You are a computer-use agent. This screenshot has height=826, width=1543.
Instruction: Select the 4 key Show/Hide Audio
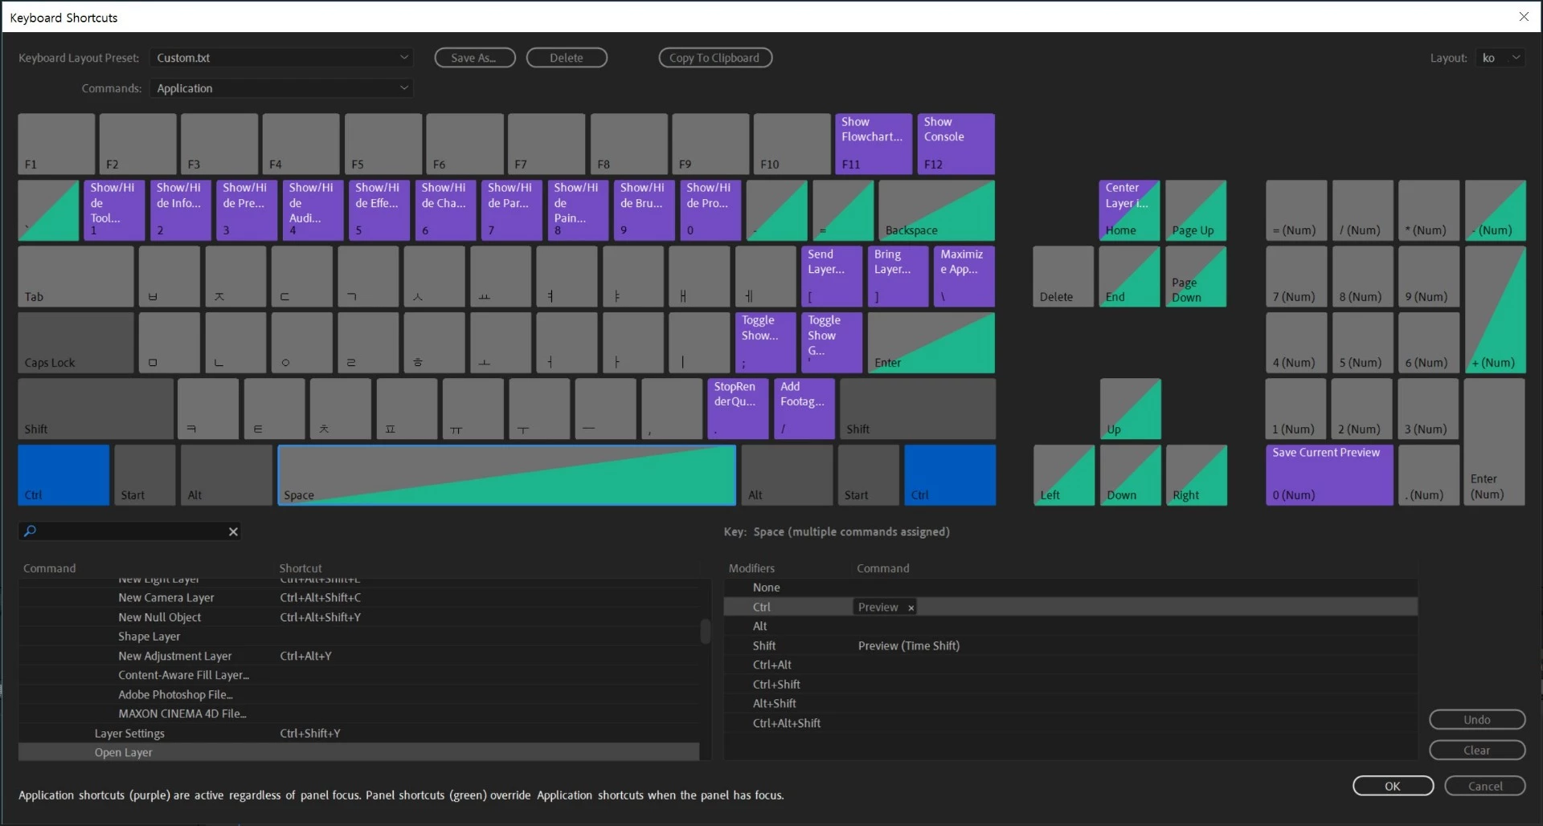point(313,210)
